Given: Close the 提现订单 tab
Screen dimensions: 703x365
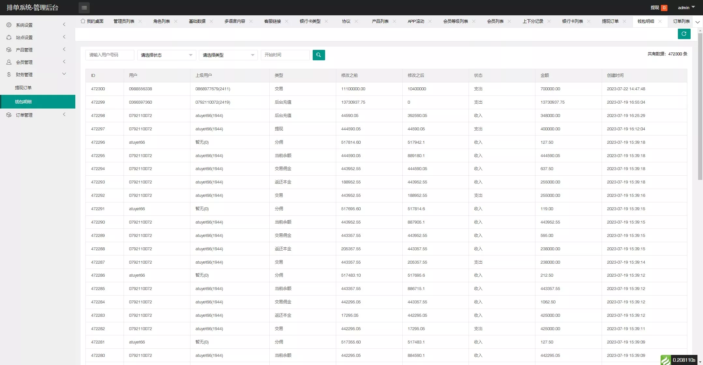Looking at the screenshot, I should coord(624,21).
